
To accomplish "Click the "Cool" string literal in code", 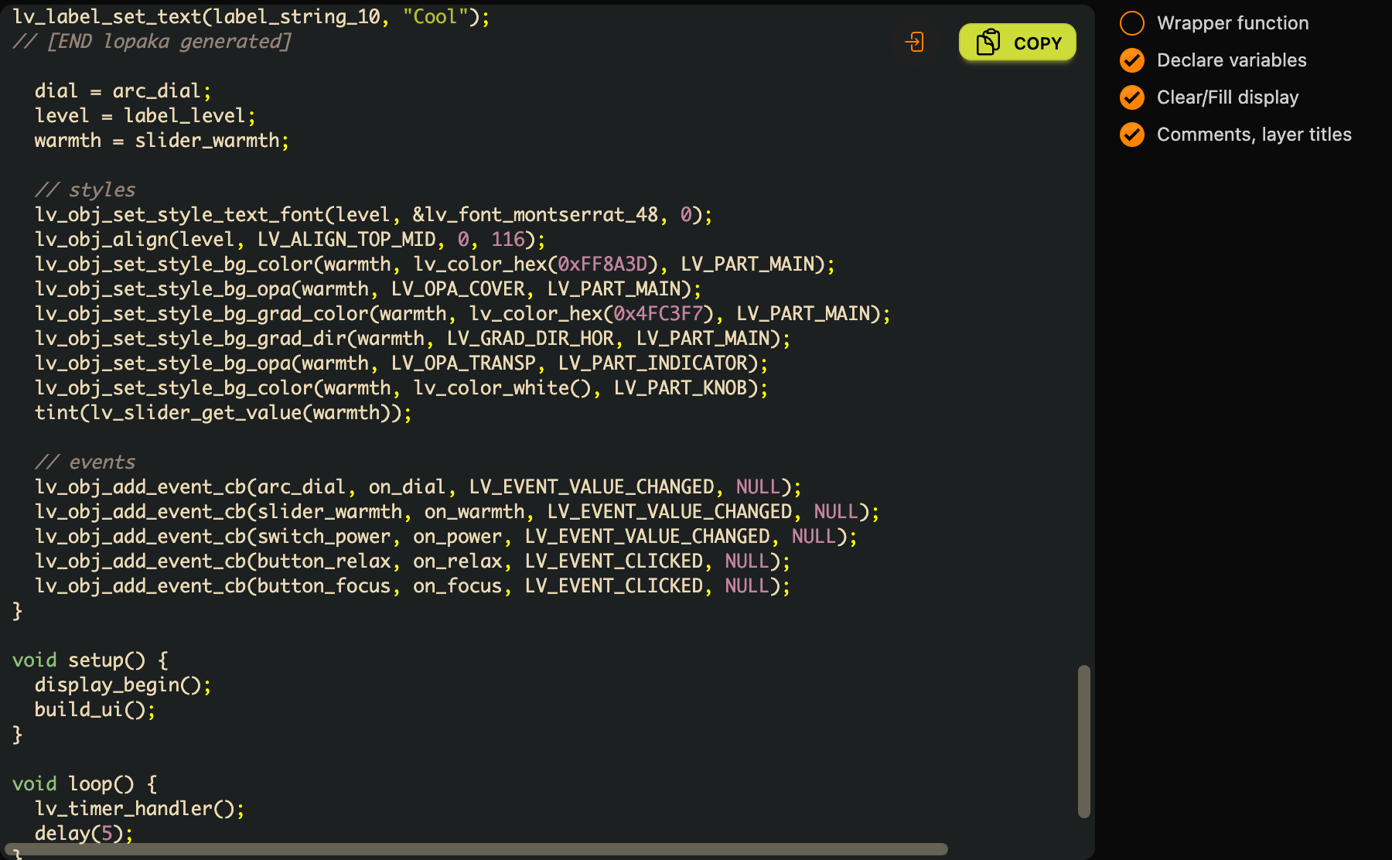I will pyautogui.click(x=435, y=17).
